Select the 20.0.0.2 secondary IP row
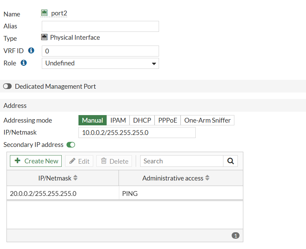This screenshot has height=249, width=306. (x=63, y=194)
